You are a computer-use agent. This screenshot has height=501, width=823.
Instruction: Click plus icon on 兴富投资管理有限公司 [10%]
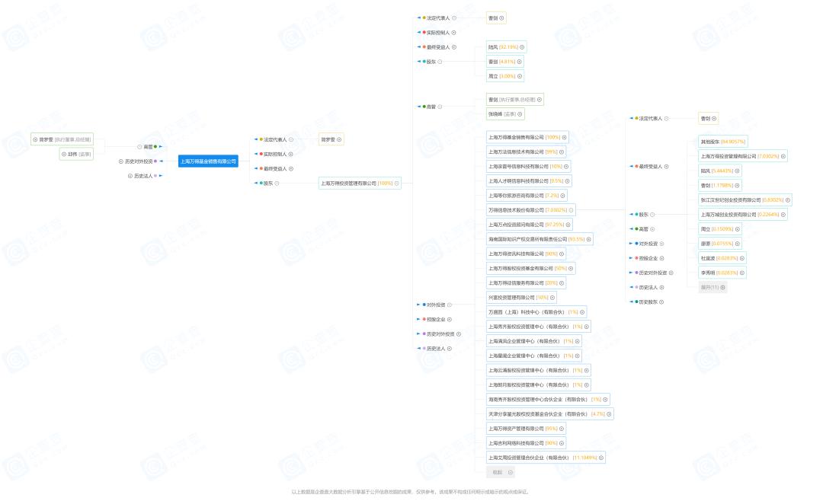coord(552,298)
